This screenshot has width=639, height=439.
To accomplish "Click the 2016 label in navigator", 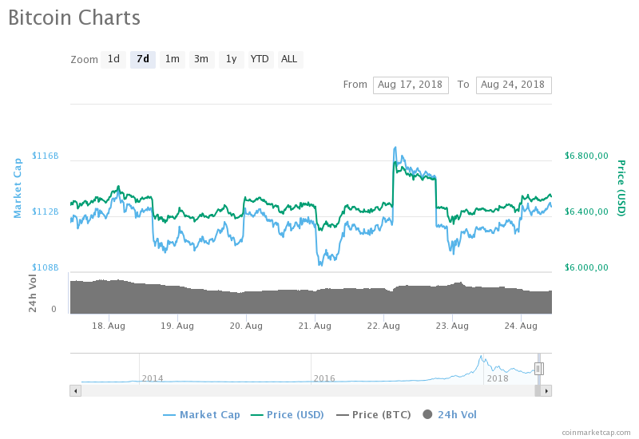I will [x=324, y=378].
